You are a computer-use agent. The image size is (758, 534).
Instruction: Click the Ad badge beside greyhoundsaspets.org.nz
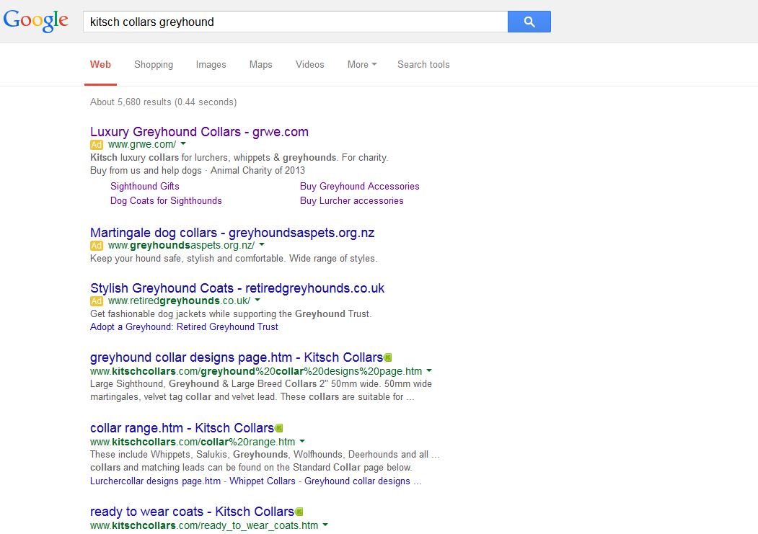[96, 245]
